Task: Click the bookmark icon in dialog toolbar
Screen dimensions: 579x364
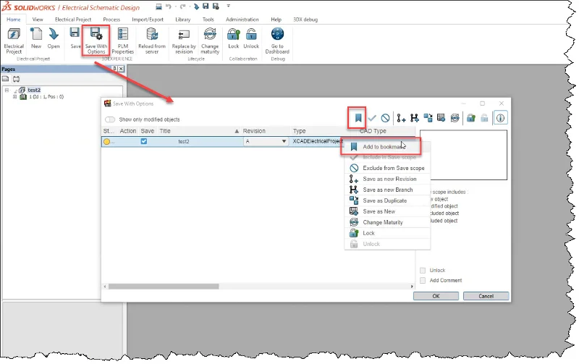Action: coord(358,117)
